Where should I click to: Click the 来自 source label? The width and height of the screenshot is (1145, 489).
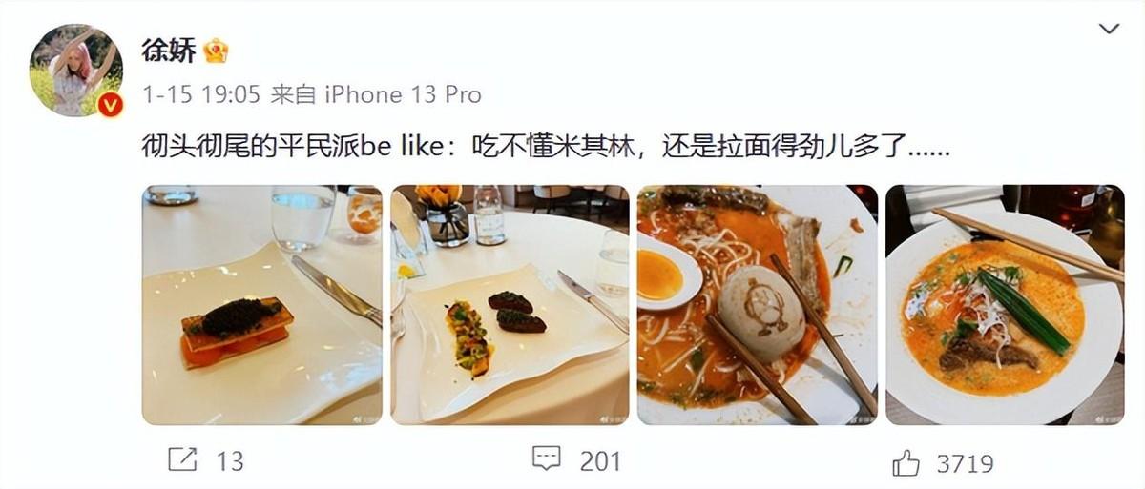292,94
